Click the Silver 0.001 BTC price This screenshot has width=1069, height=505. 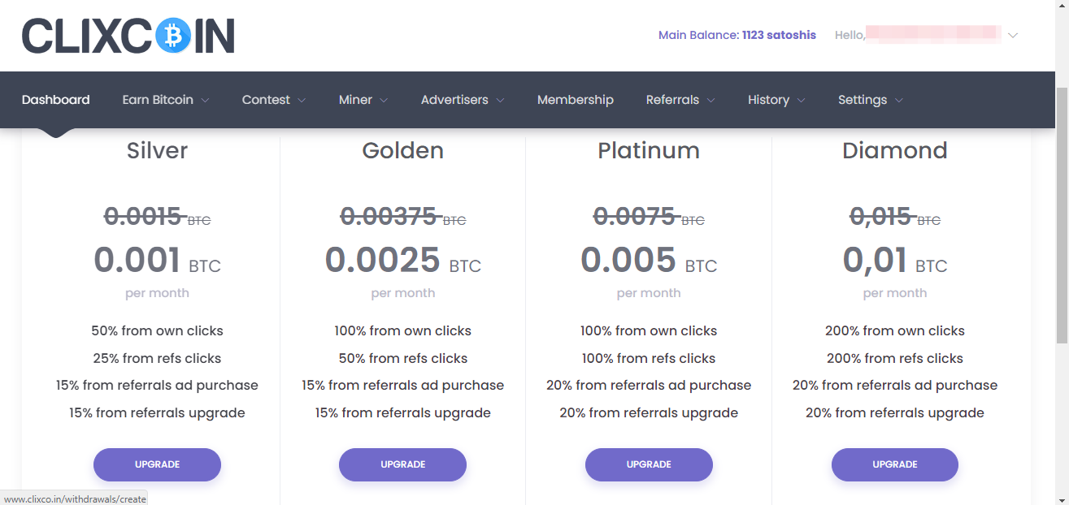(x=157, y=261)
